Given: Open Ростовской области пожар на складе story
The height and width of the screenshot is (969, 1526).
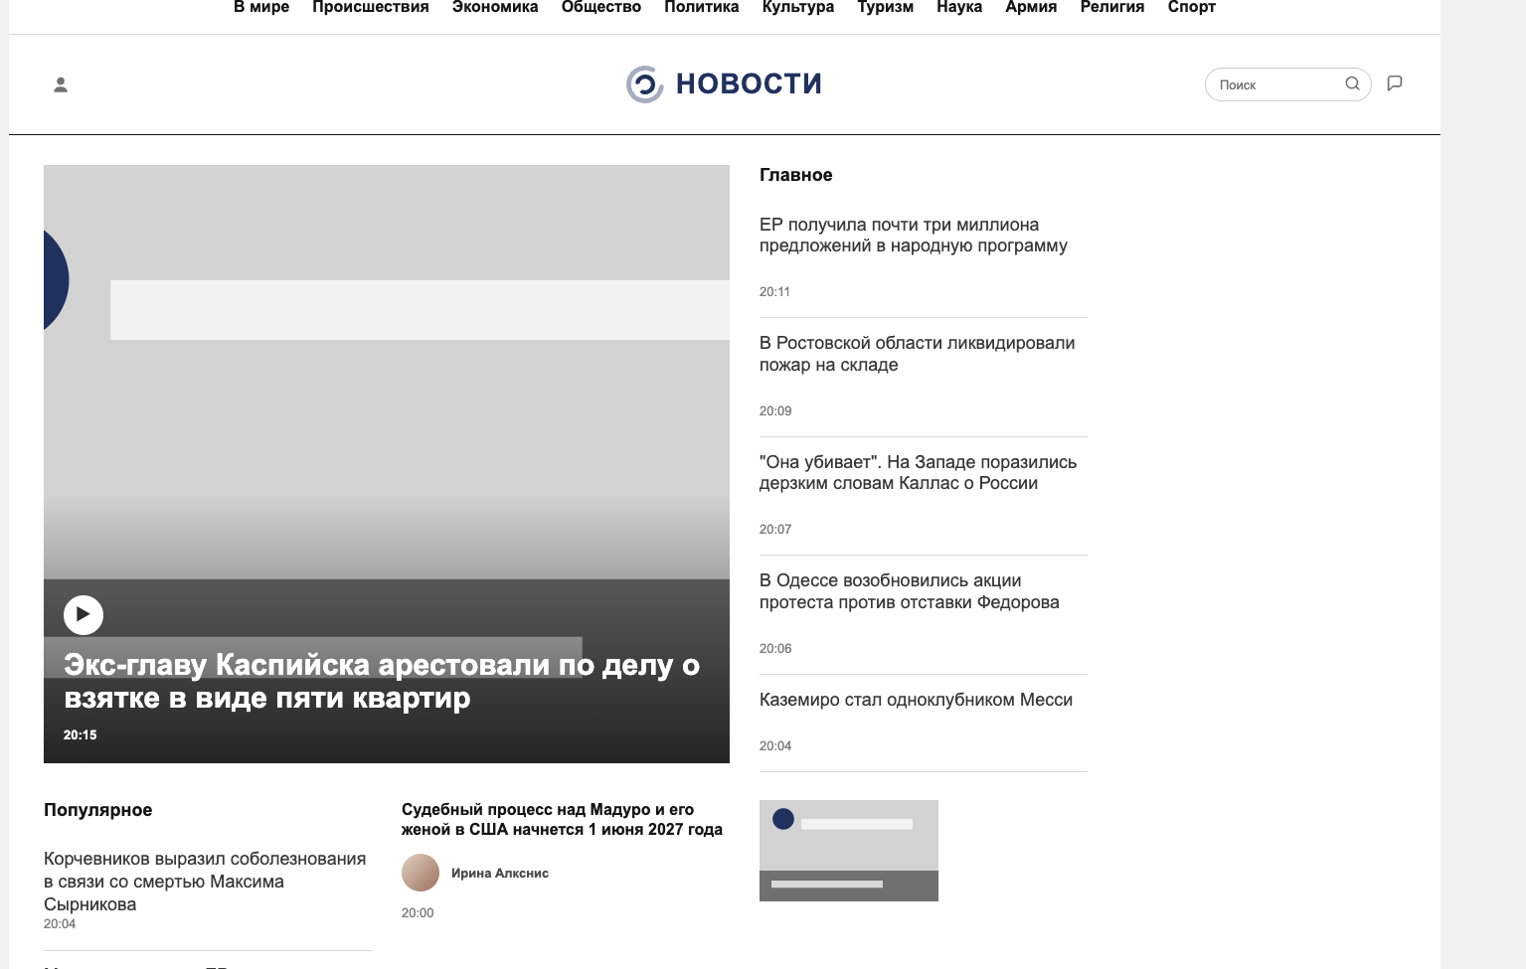Looking at the screenshot, I should coord(917,354).
